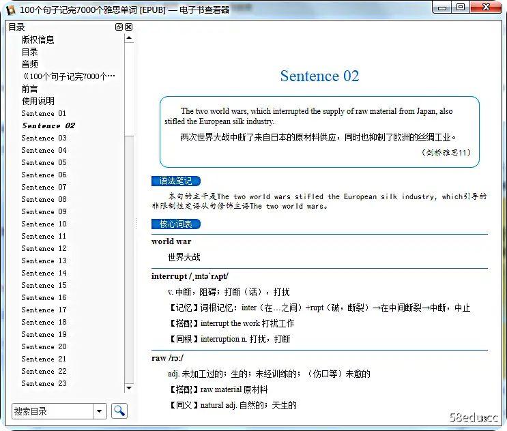
Task: Click the Sentence 02 page heading
Action: (x=319, y=76)
